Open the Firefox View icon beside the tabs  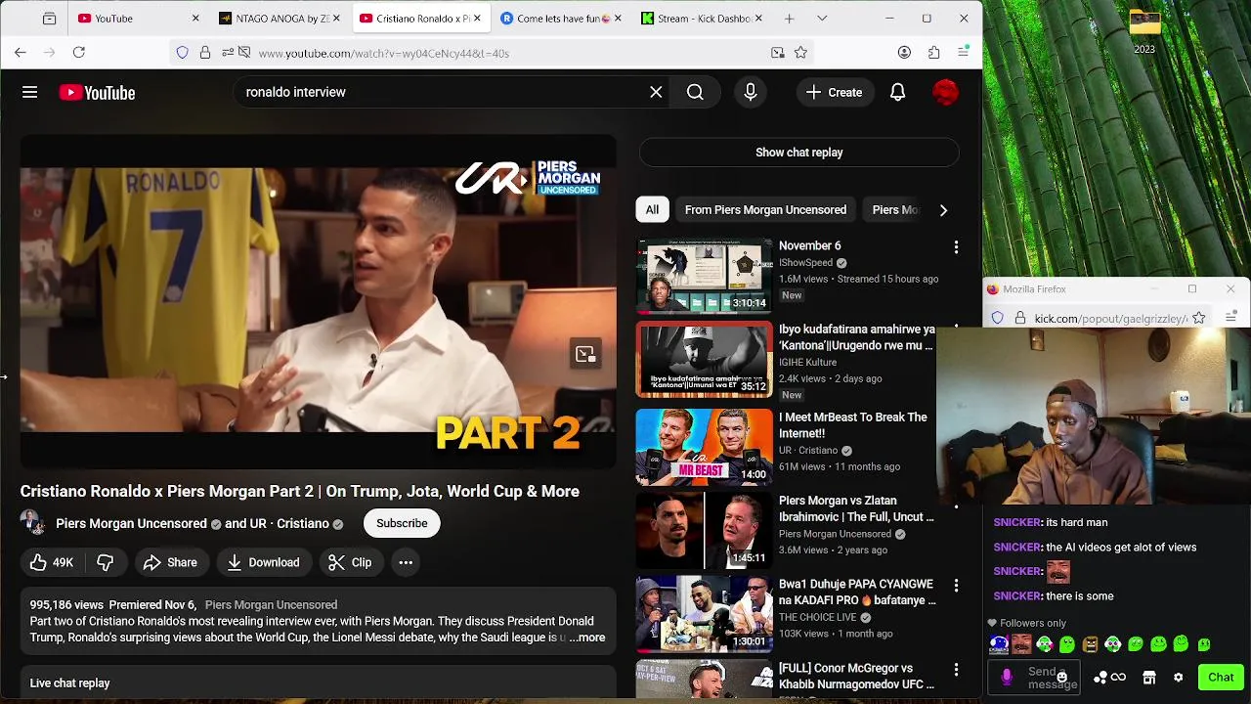point(49,19)
